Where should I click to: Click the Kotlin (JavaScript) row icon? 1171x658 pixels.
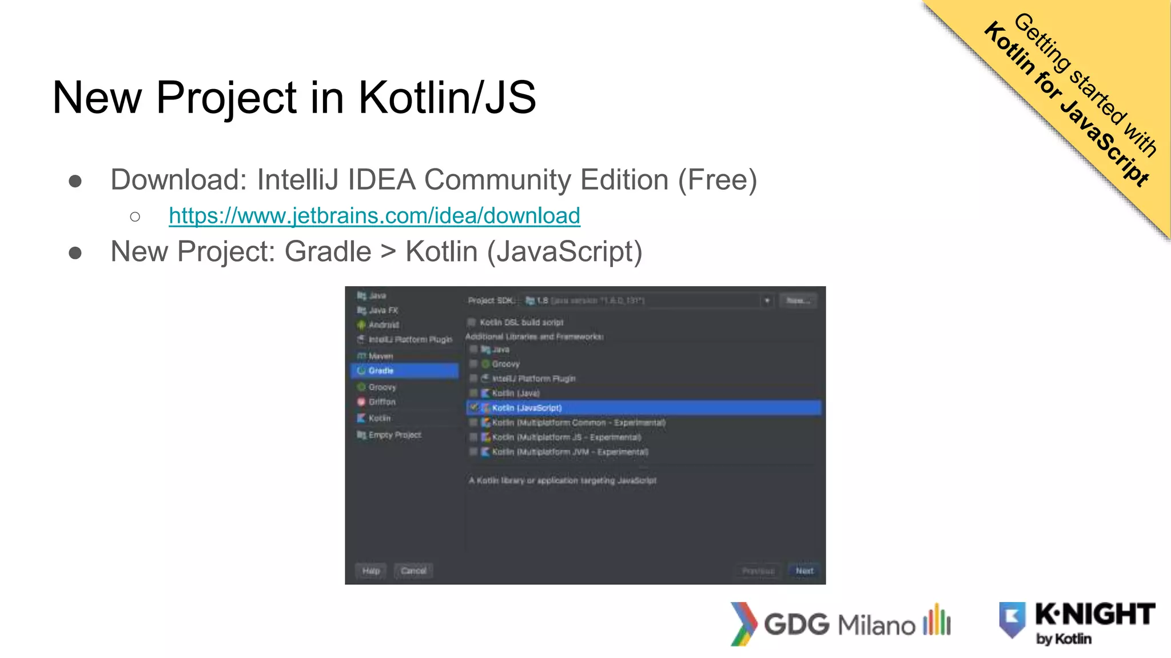485,408
